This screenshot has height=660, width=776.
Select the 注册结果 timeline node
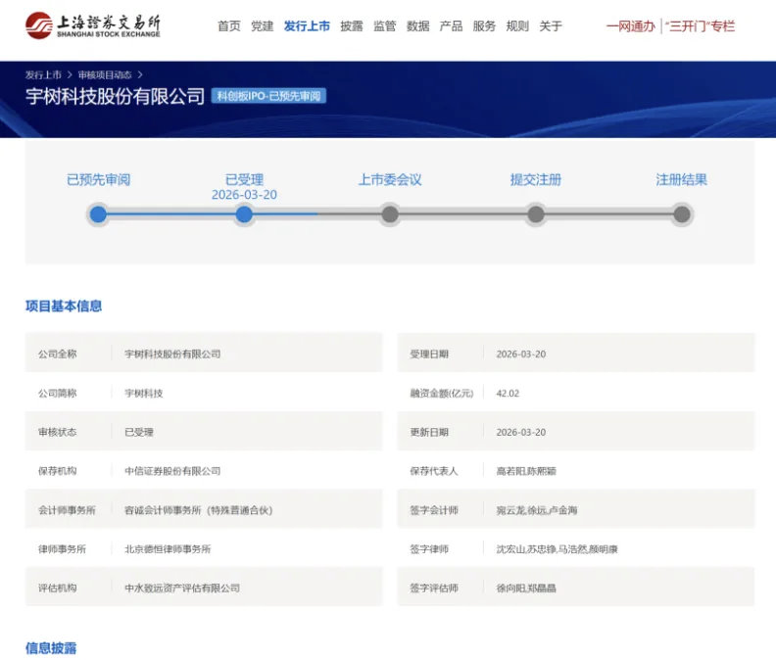[x=682, y=214]
